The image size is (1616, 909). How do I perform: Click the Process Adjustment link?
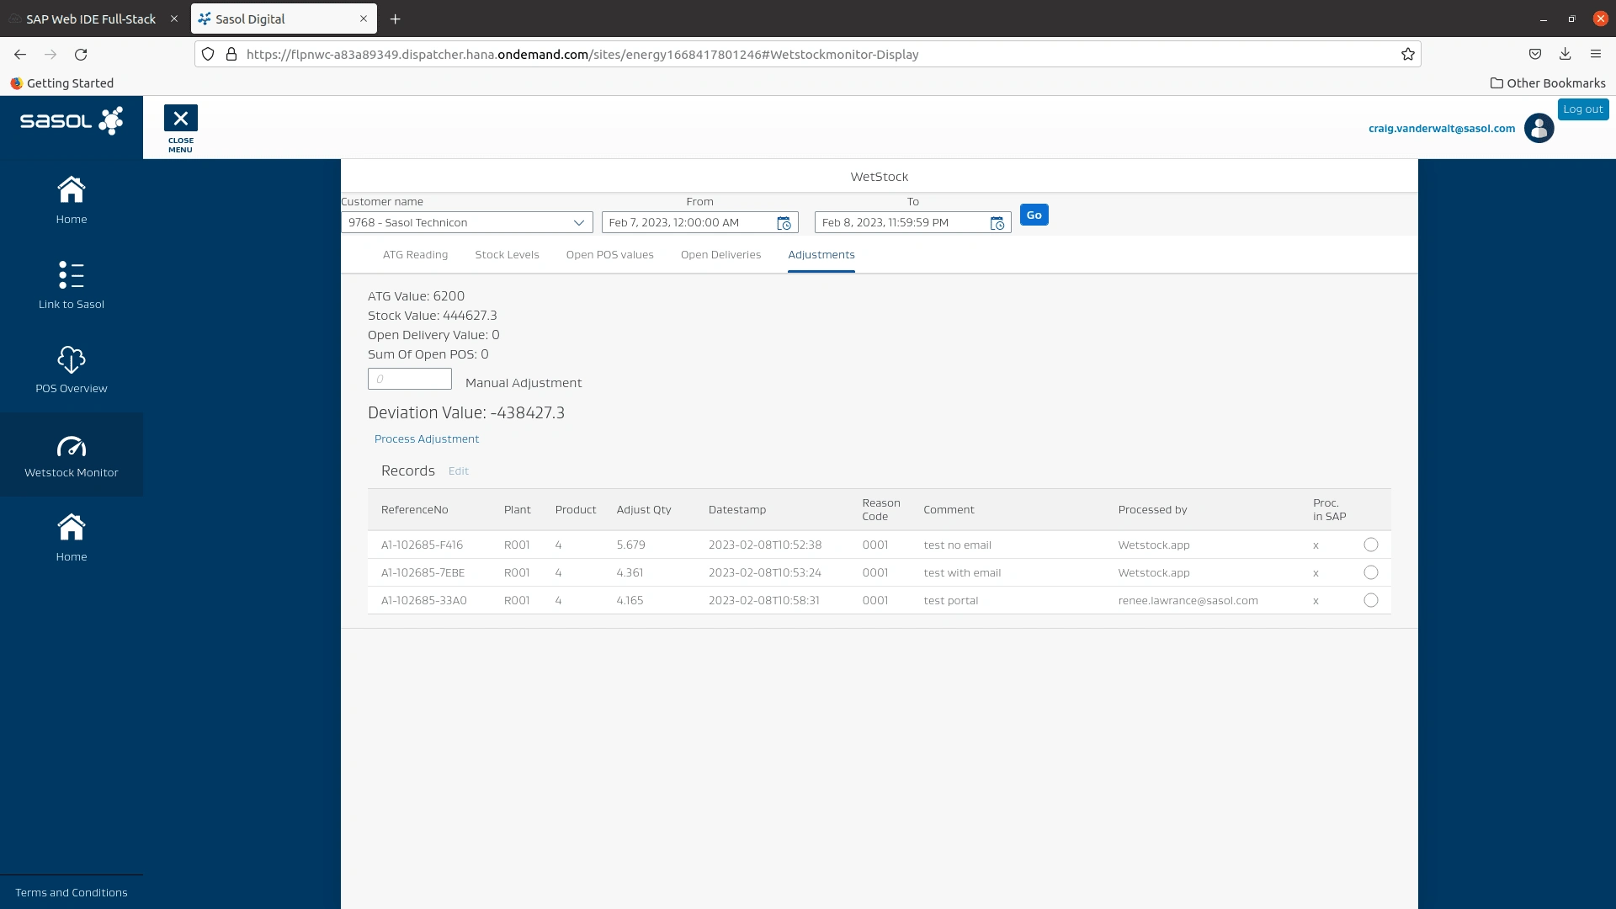click(x=426, y=439)
